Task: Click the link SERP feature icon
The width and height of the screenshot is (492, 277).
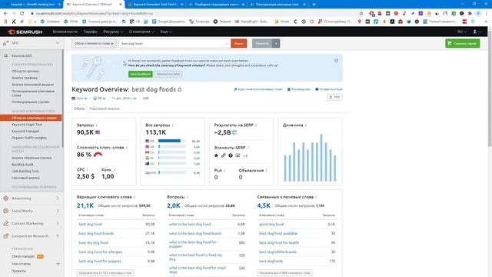Action: click(x=224, y=155)
